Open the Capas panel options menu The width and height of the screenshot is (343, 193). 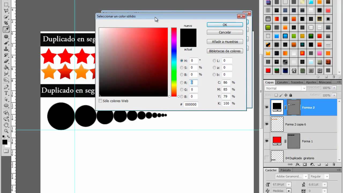(x=339, y=82)
